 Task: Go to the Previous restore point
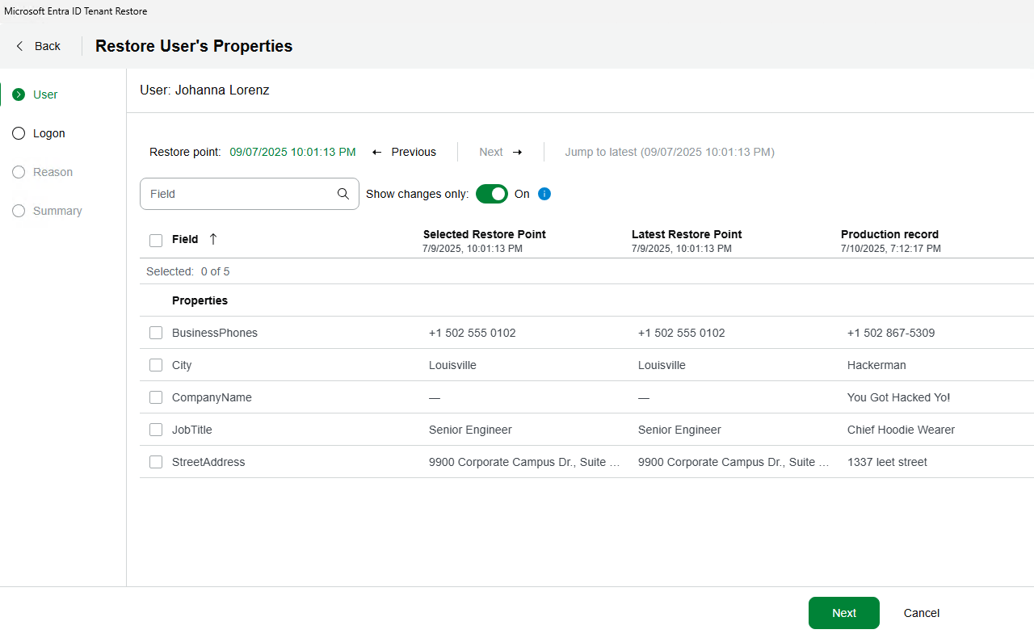(x=404, y=152)
